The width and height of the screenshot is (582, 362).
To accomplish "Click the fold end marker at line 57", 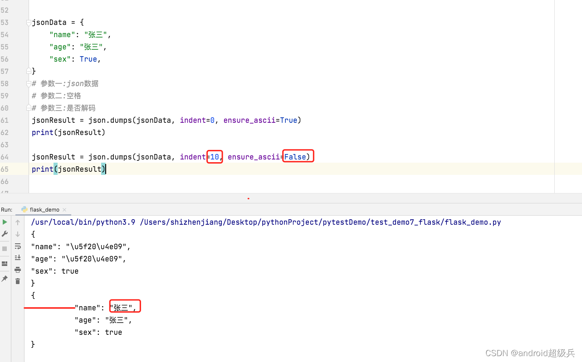I will tap(29, 71).
